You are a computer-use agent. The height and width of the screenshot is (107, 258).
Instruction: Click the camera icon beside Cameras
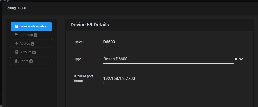16,35
